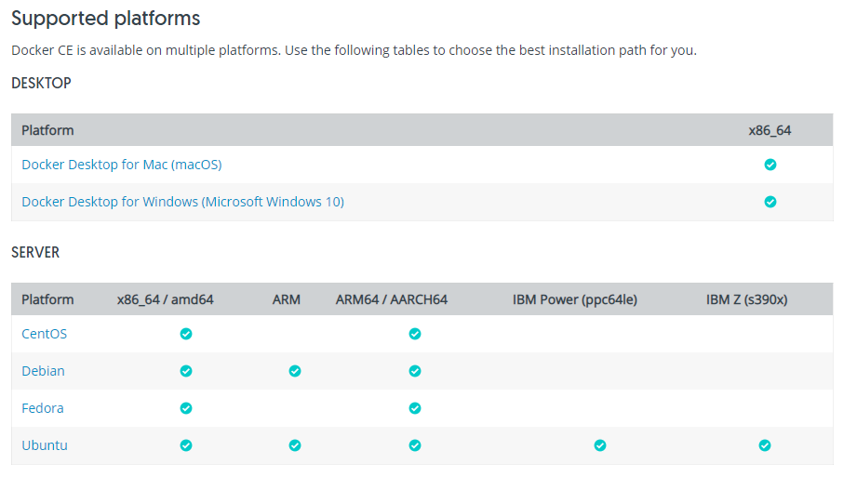Click Fedora ARM64 / AARCH64 checkmark
This screenshot has width=857, height=477.
415,408
